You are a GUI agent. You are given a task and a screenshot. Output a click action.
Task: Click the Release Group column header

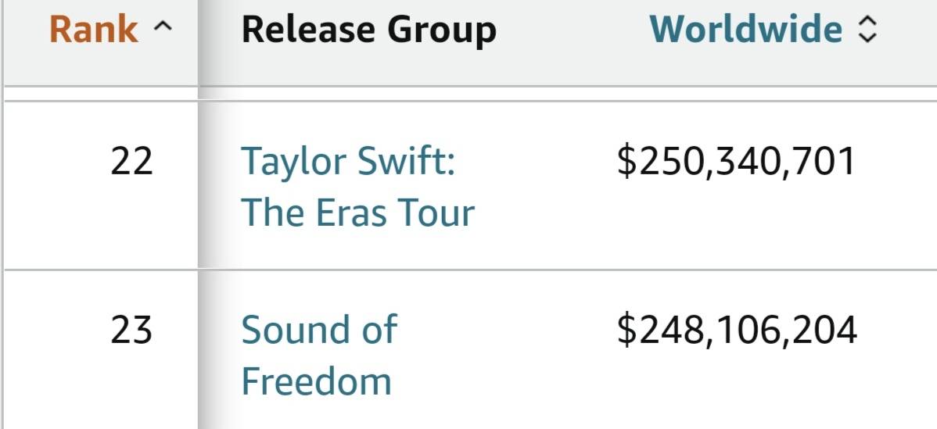368,30
